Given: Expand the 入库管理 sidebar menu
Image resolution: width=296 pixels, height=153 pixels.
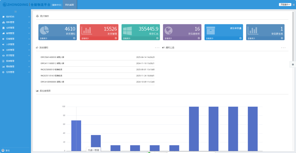Looking at the screenshot, I should [15, 44].
